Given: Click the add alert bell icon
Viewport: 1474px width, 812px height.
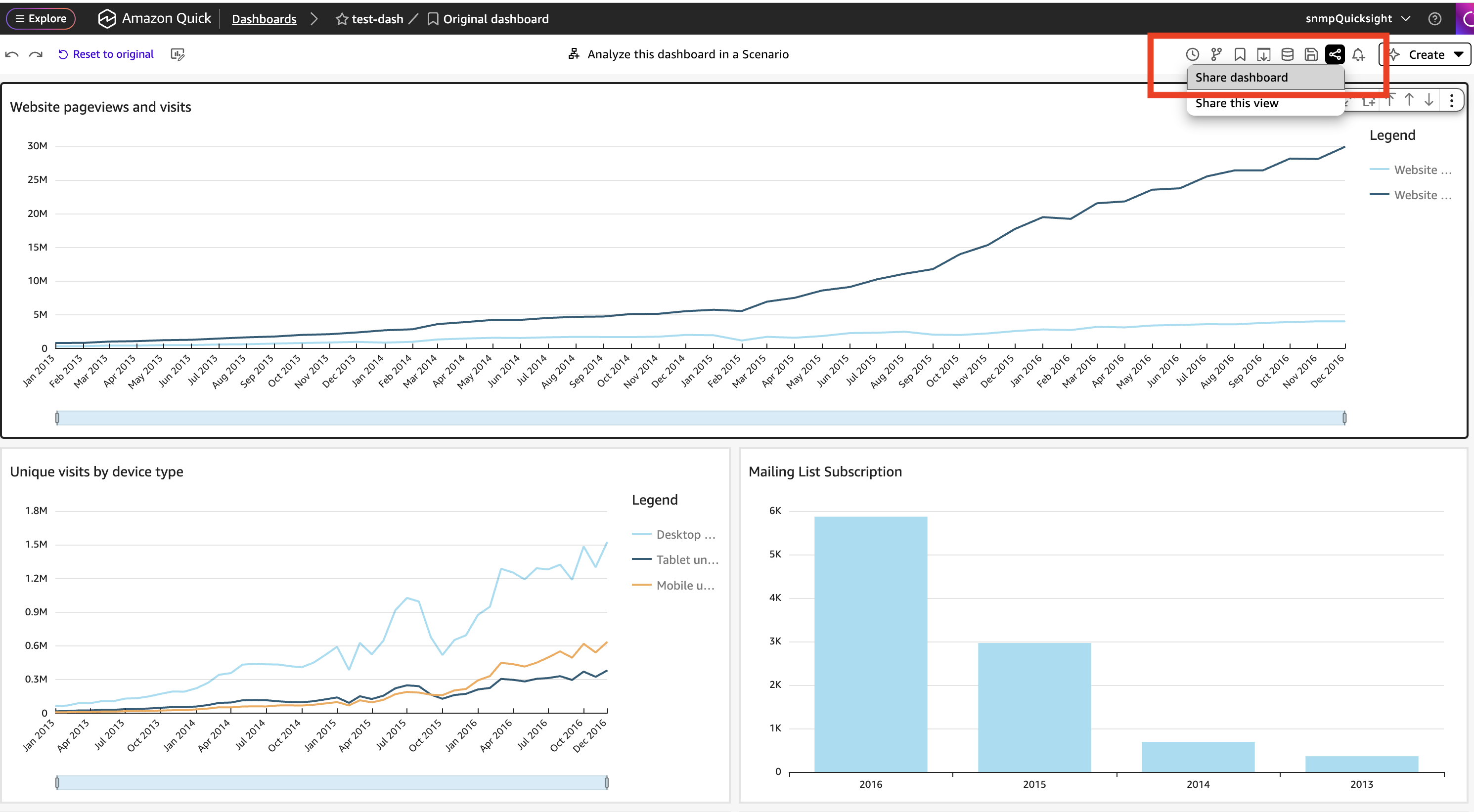Looking at the screenshot, I should (1358, 54).
